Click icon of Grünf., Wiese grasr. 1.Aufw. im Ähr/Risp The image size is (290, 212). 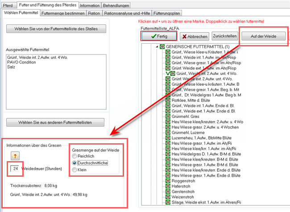coord(168,63)
